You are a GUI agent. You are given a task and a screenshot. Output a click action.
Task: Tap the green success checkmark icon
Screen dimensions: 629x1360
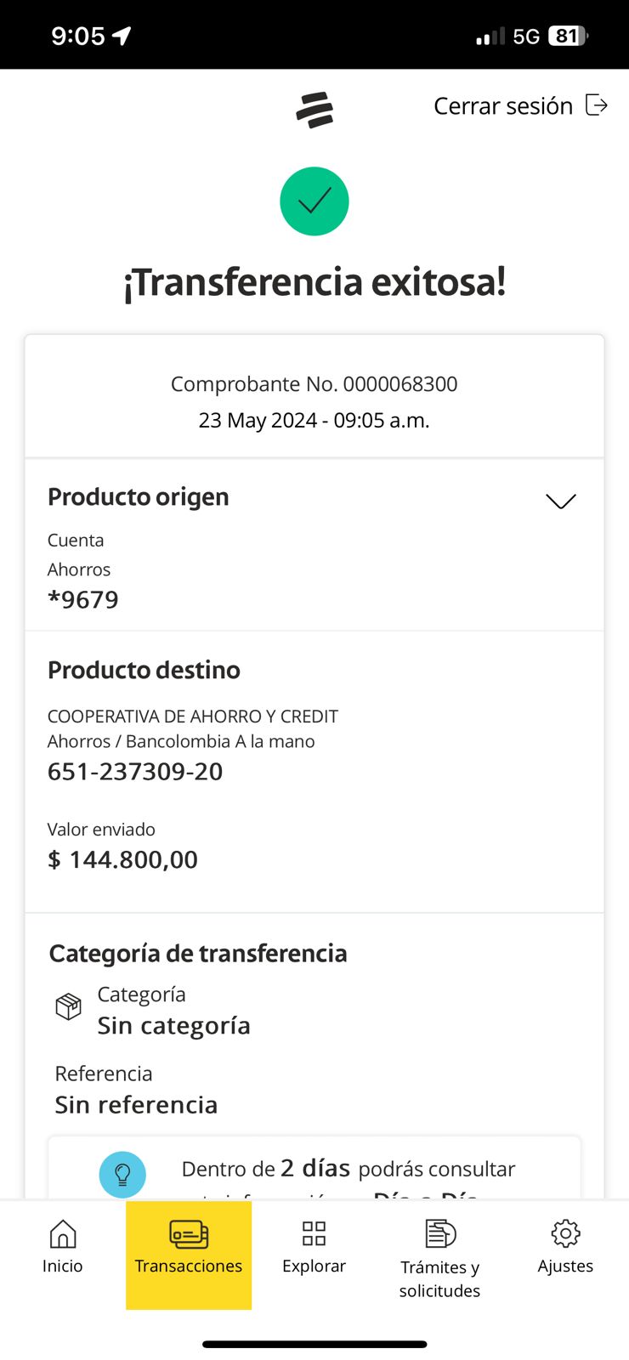[x=314, y=201]
